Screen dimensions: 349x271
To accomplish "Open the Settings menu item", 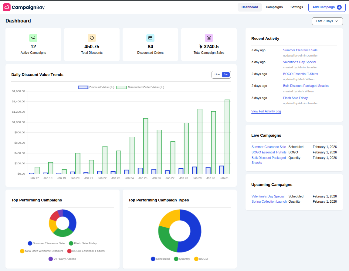I will pyautogui.click(x=296, y=7).
